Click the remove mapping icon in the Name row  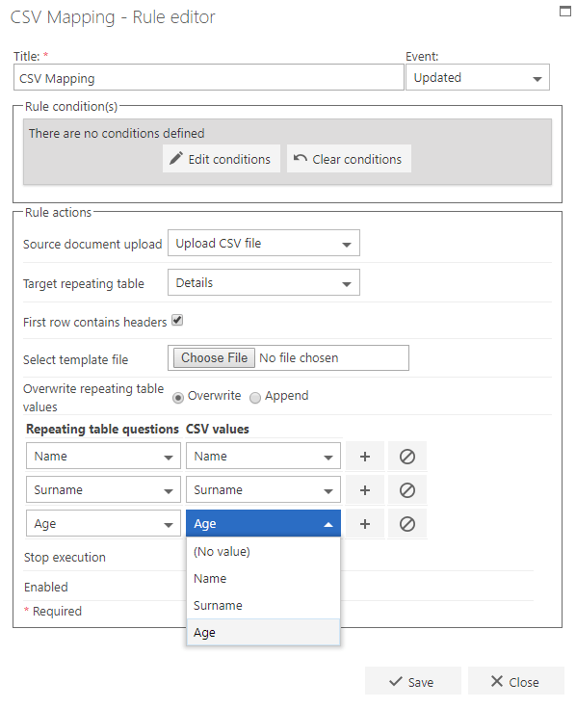[407, 456]
